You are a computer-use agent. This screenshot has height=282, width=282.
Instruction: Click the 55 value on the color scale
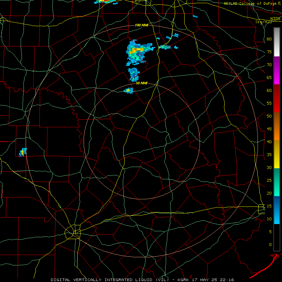(269, 103)
